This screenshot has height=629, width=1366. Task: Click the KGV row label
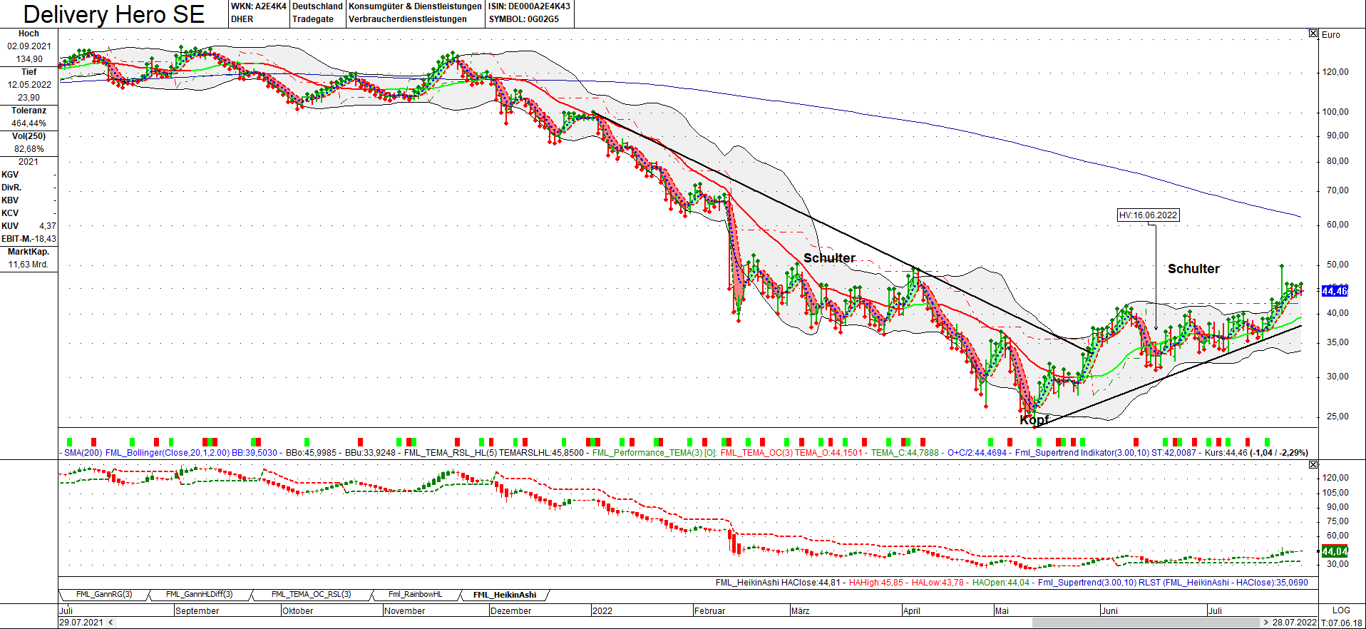coord(10,175)
